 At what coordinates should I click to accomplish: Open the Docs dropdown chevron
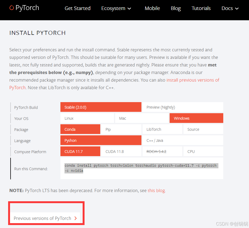tap(237, 8)
